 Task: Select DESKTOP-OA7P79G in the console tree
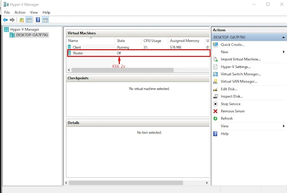point(32,35)
